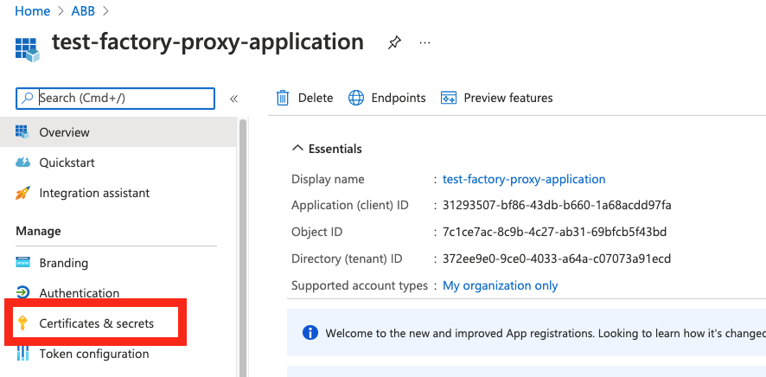The image size is (766, 377).
Task: Click the Quickstart cloud icon
Action: coord(23,163)
